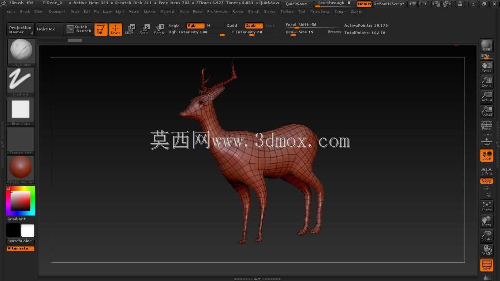The height and width of the screenshot is (281, 500).
Task: Open the Document menu
Action: click(57, 12)
